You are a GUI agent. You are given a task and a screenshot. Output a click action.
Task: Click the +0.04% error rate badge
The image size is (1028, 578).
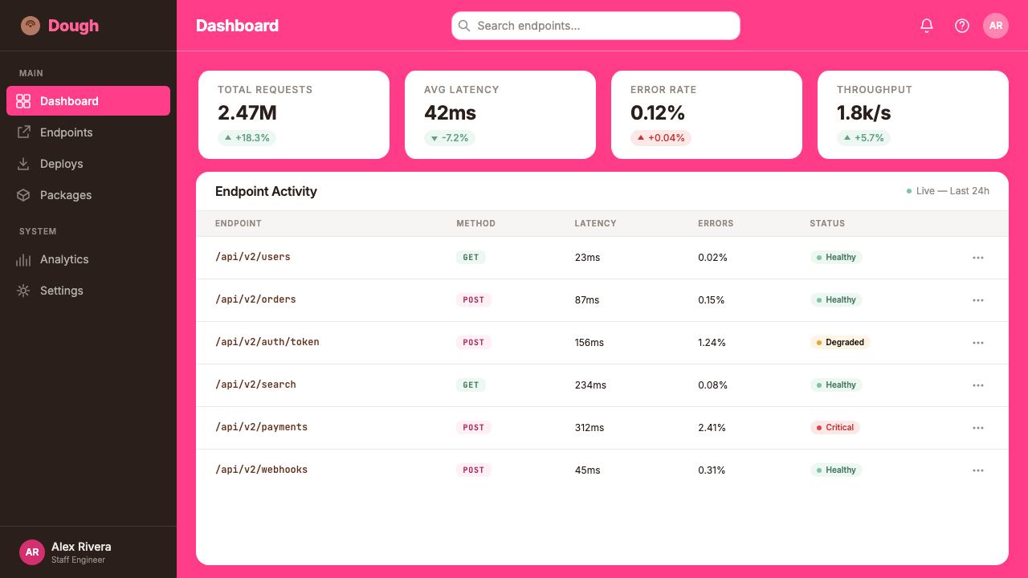pos(661,138)
